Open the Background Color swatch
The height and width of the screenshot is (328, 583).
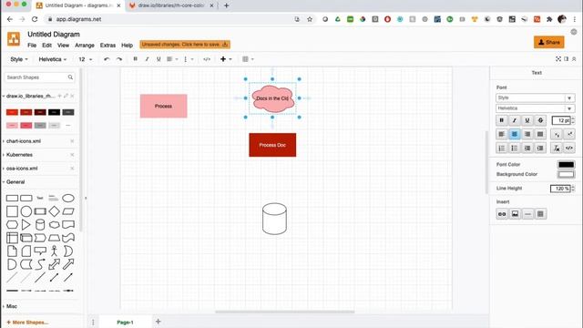pyautogui.click(x=566, y=174)
